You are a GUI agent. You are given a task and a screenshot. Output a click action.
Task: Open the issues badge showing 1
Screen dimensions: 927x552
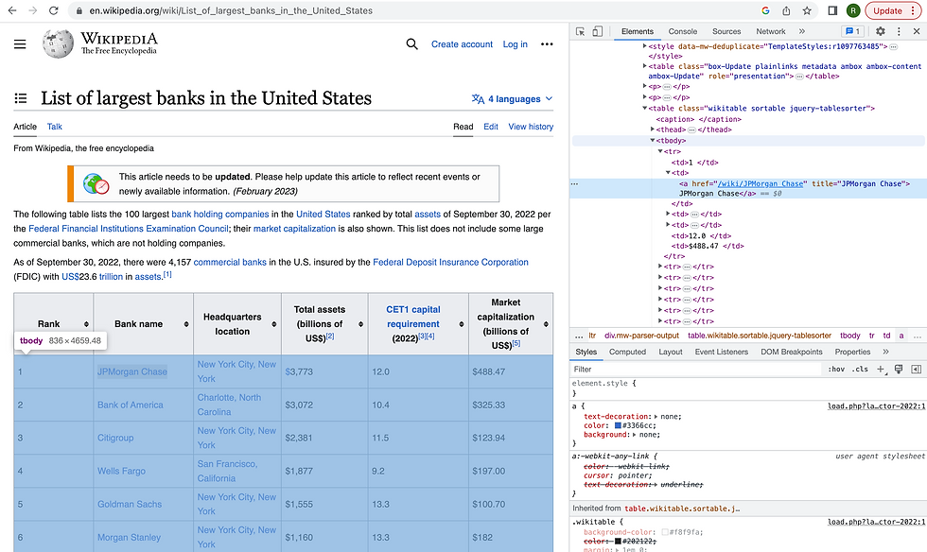pos(852,31)
